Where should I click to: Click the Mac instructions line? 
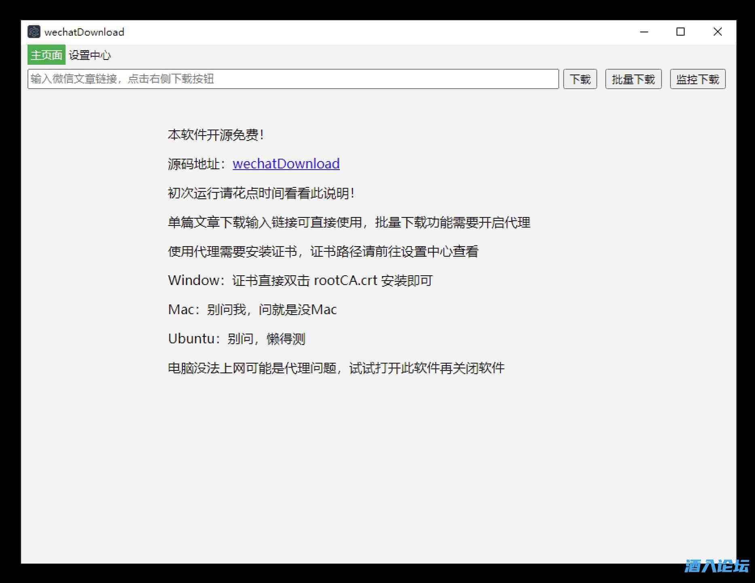coord(252,310)
